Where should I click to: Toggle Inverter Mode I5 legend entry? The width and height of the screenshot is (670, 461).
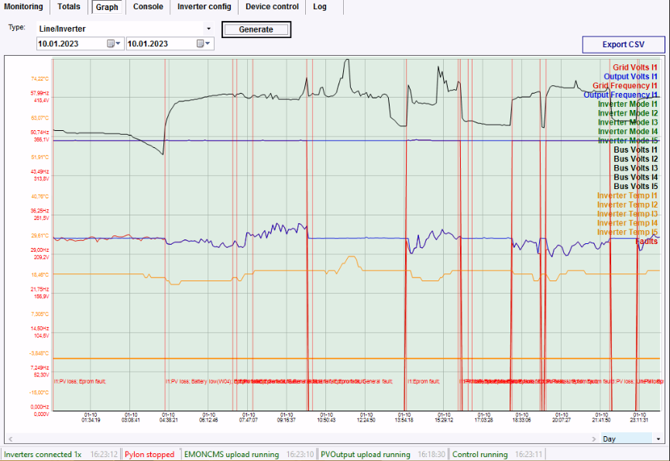click(627, 140)
